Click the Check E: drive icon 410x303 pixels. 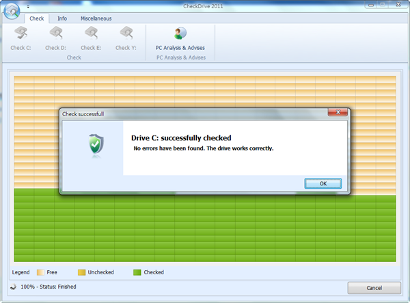[x=91, y=34]
